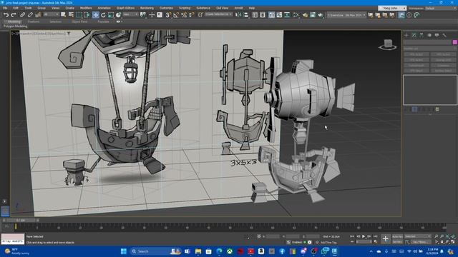This screenshot has height=257, width=458.
Task: Activate the Select and Place tool
Action: point(118,15)
